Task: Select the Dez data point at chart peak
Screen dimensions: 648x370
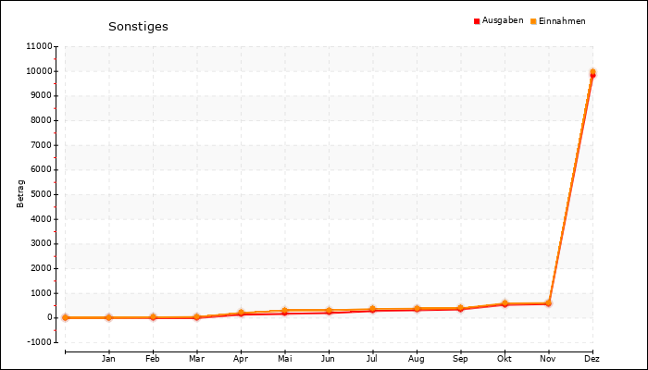Action: [x=592, y=72]
